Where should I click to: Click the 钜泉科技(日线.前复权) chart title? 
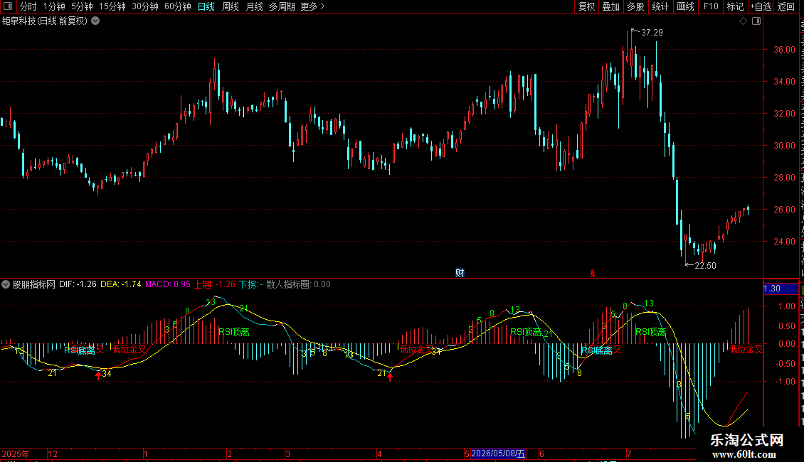point(45,21)
